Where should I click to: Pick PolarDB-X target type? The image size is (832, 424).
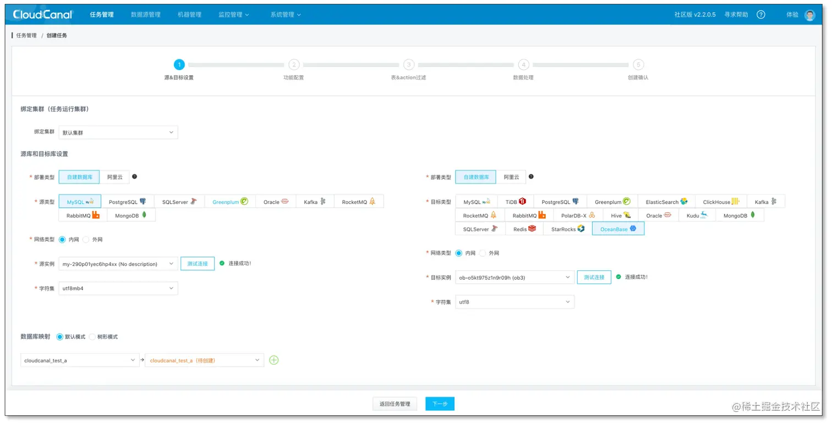point(577,215)
